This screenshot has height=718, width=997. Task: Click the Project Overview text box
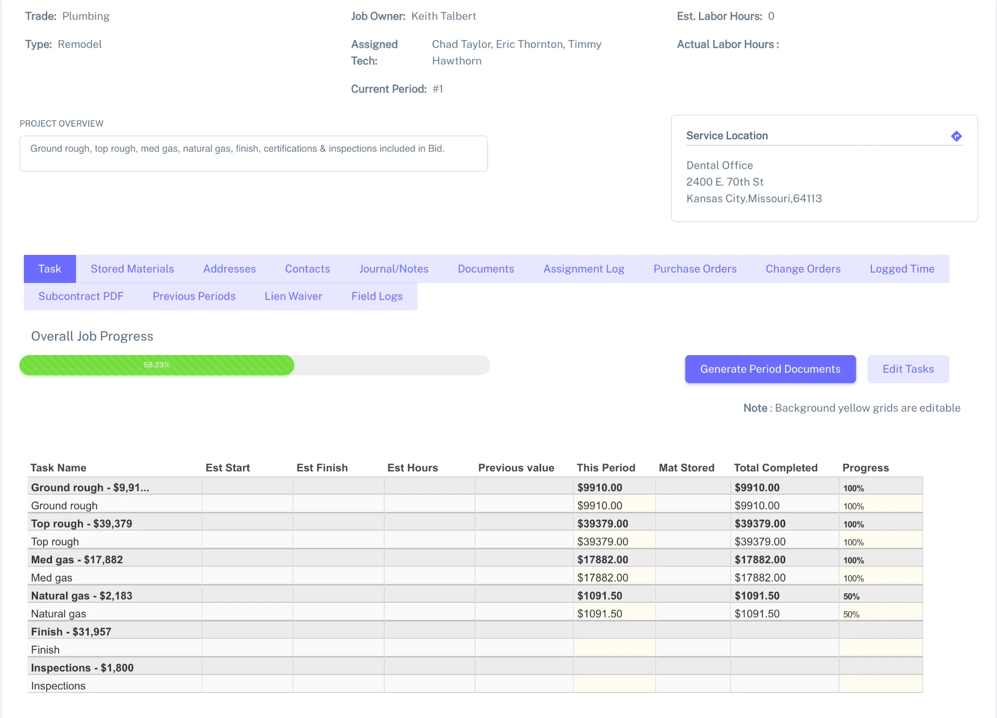[x=253, y=154]
